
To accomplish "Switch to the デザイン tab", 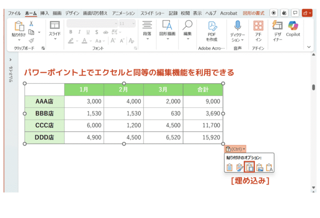I will pyautogui.click(x=72, y=13).
